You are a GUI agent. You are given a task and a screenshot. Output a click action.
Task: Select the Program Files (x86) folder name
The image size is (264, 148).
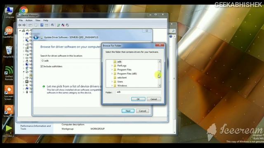pyautogui.click(x=127, y=74)
